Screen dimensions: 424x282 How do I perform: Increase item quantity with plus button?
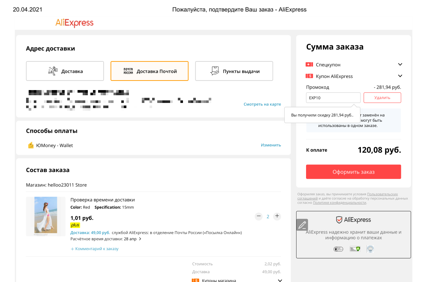277,216
